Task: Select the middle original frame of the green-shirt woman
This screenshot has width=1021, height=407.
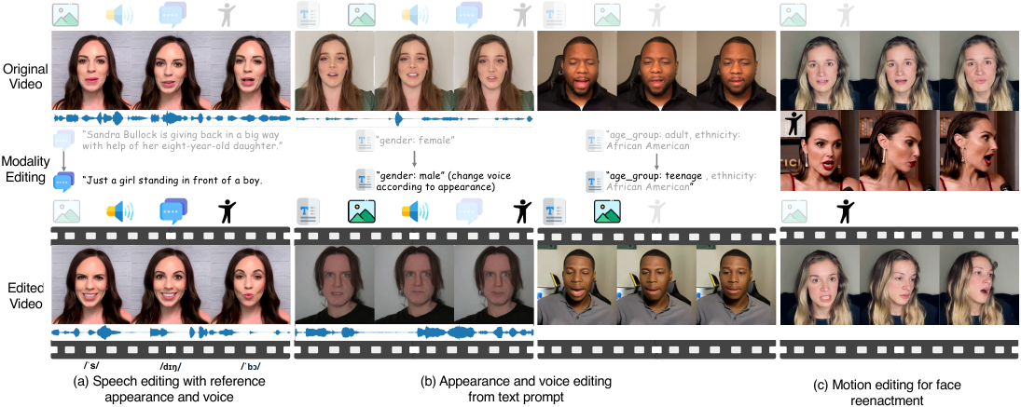Action: click(414, 71)
